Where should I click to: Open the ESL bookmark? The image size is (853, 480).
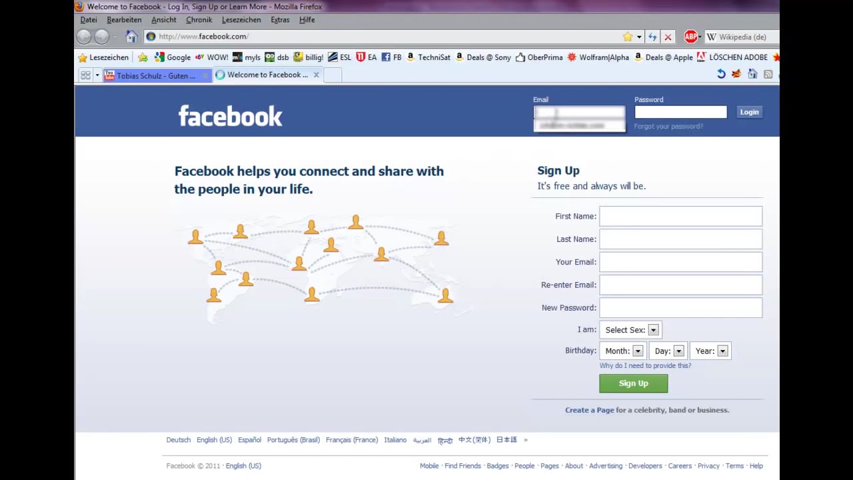[x=339, y=57]
